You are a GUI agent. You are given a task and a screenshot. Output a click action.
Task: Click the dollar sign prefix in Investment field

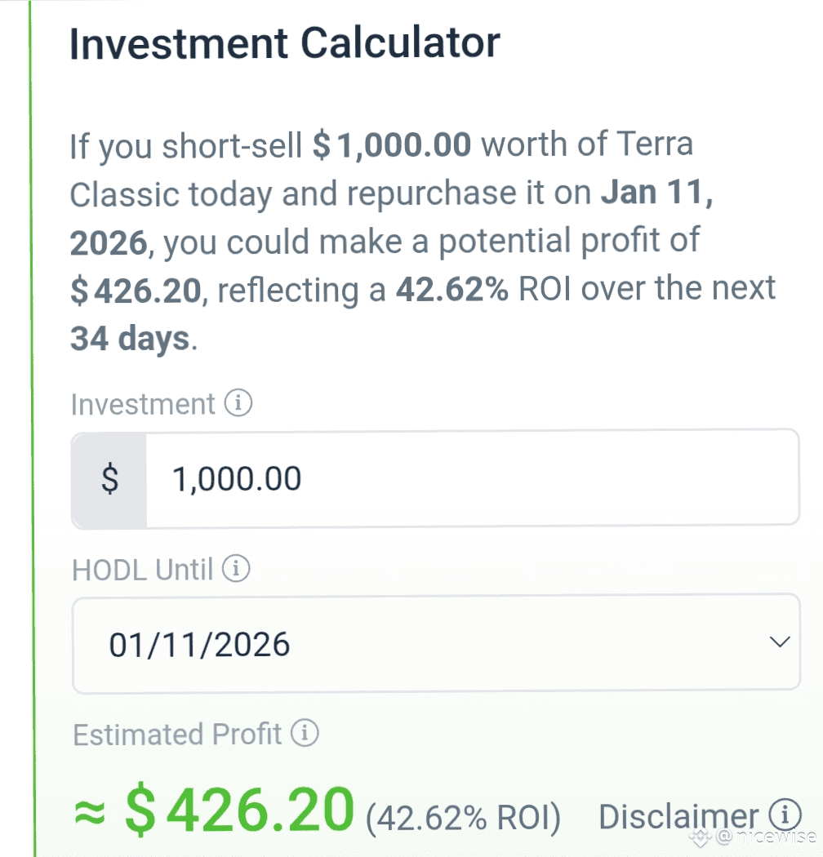coord(109,478)
